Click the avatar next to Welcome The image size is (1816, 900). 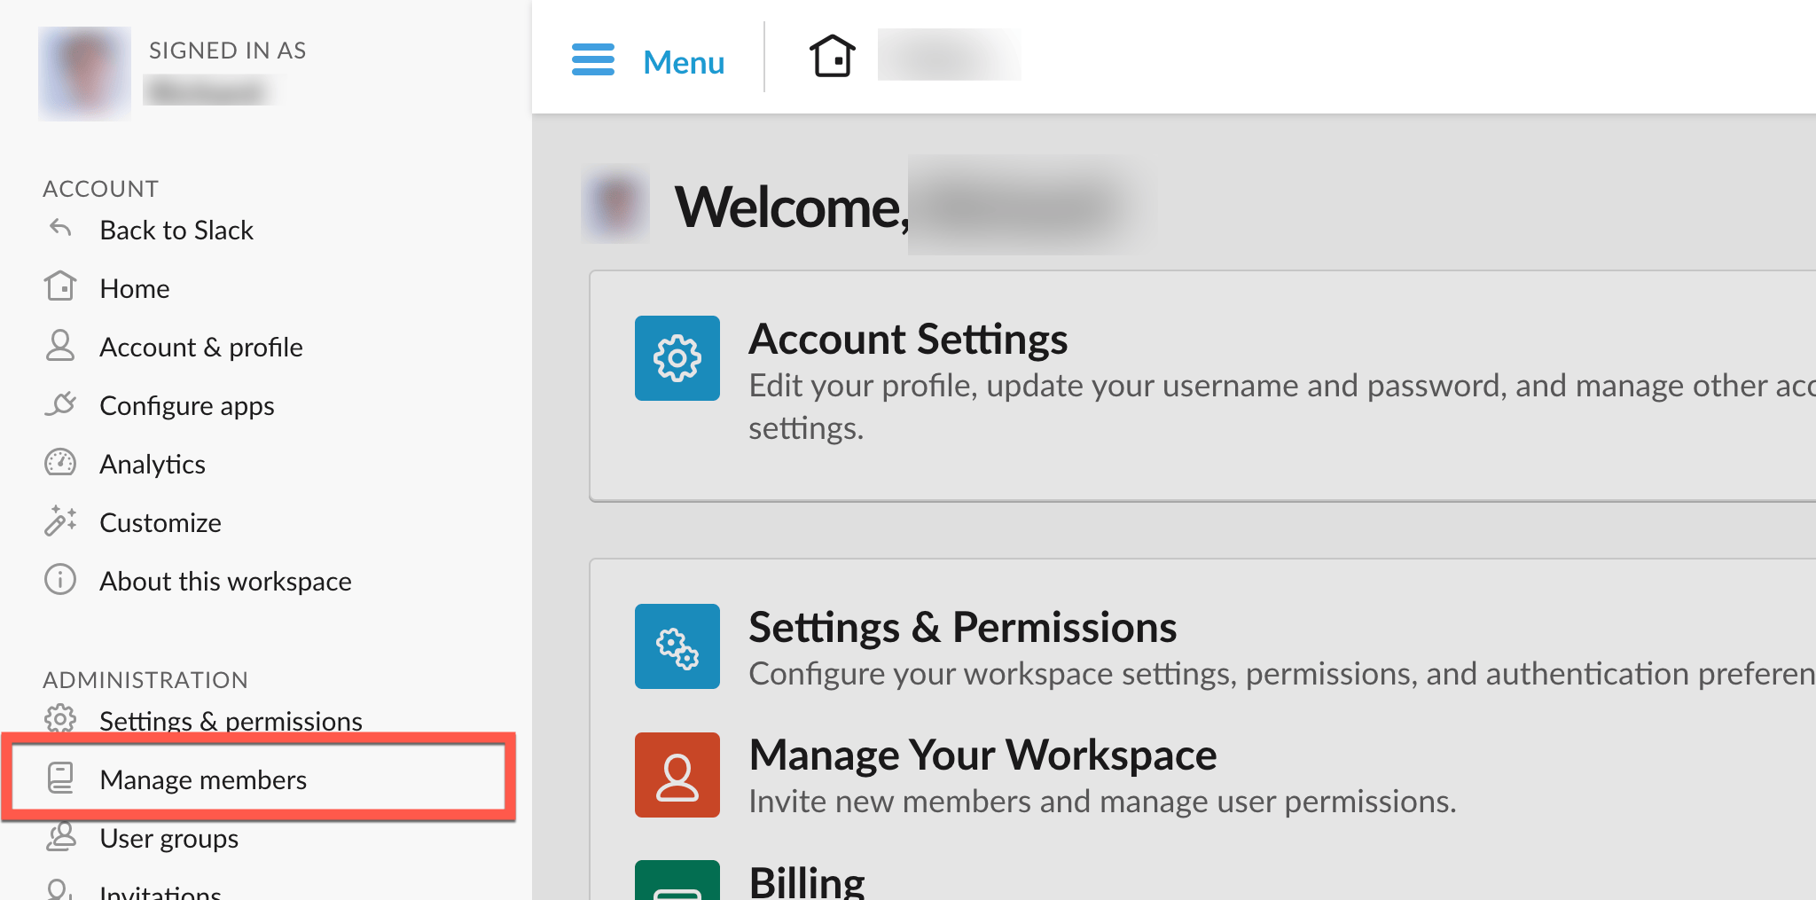point(615,203)
